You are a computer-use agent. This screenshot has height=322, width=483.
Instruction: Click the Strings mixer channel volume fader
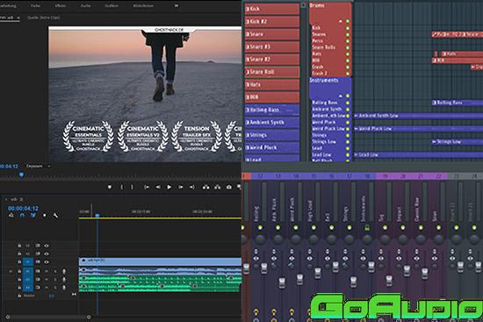(353, 281)
